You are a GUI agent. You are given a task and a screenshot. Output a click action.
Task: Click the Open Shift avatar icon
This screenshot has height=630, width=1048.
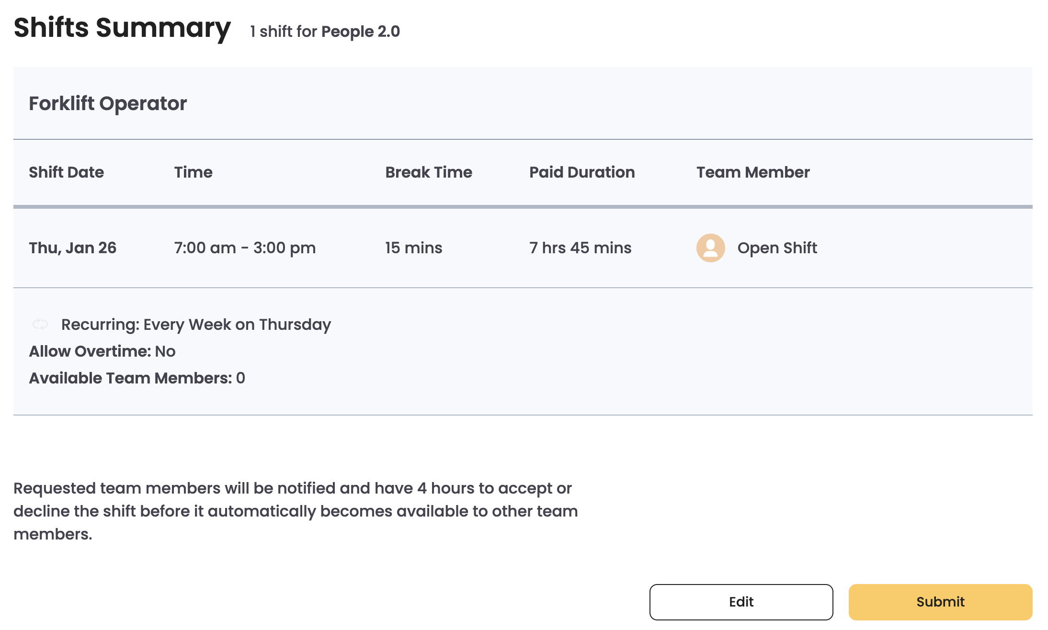[710, 248]
